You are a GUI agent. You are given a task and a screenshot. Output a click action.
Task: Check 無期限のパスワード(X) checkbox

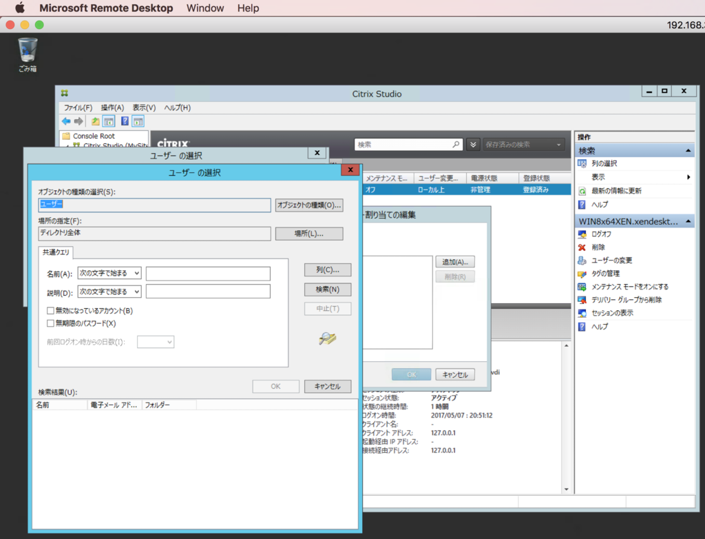[x=50, y=323]
